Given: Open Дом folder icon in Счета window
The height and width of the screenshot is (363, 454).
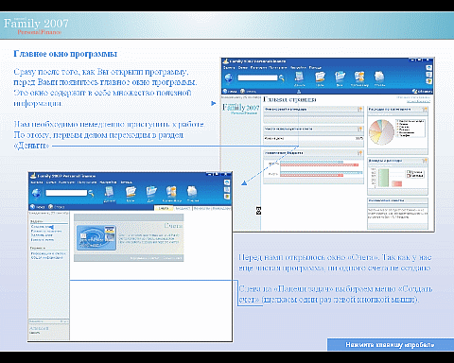Looking at the screenshot, I should [151, 194].
